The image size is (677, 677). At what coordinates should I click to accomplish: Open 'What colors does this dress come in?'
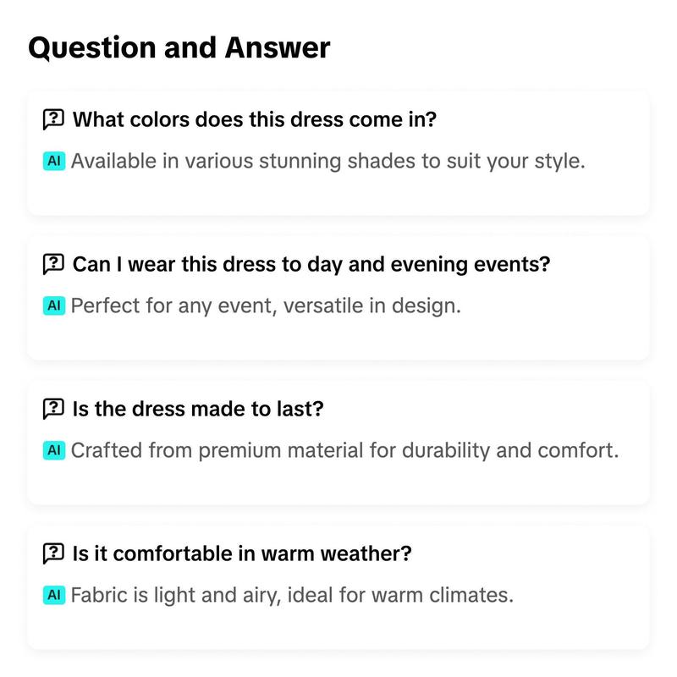tap(255, 119)
